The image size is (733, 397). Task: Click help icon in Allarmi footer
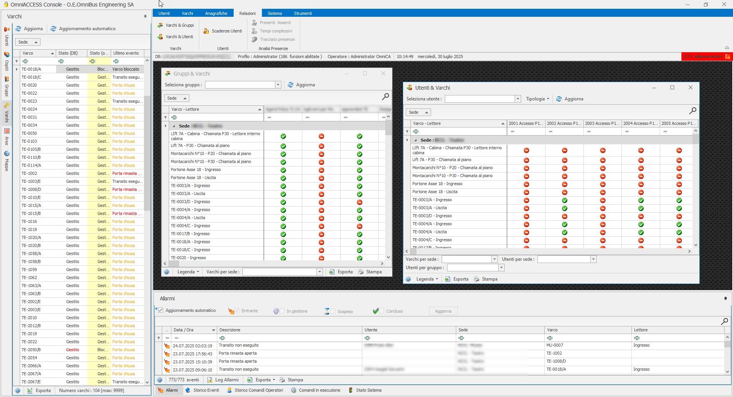pos(160,380)
